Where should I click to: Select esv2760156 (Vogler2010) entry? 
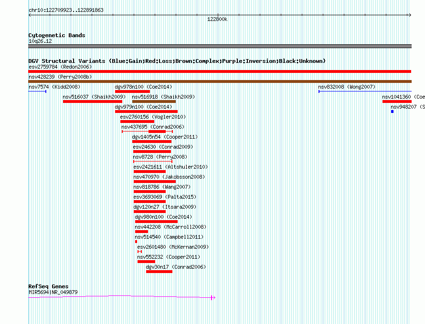tap(137, 121)
